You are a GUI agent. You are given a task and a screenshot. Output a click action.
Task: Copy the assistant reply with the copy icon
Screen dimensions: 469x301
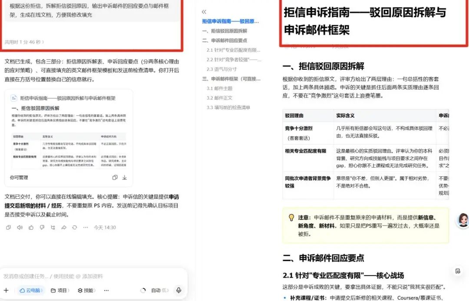tap(8, 227)
